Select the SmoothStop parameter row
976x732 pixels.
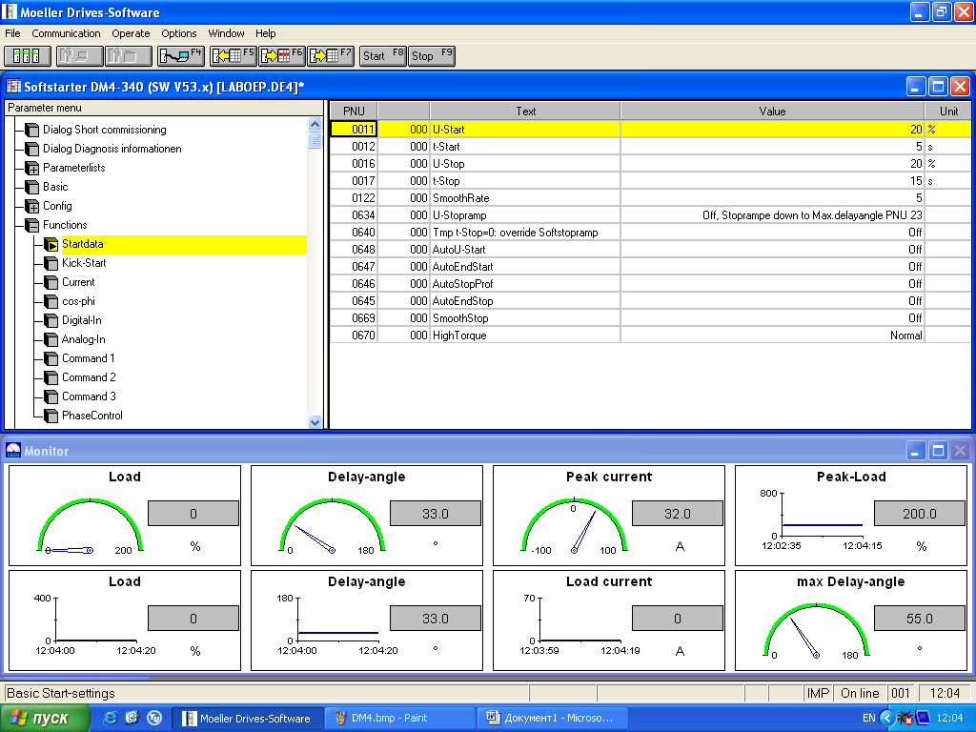pyautogui.click(x=650, y=318)
